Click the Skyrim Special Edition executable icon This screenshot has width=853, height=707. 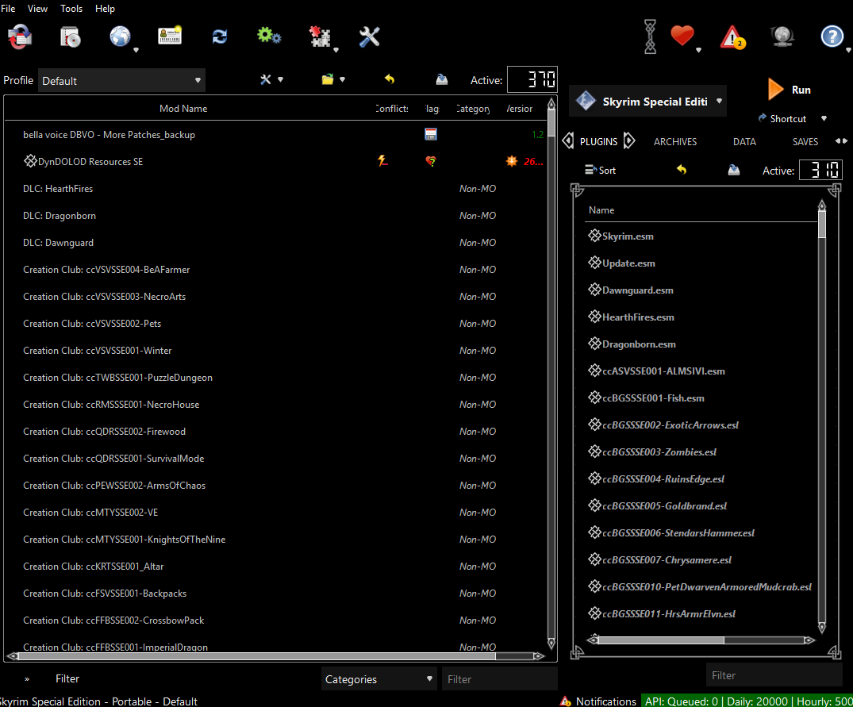pyautogui.click(x=586, y=101)
